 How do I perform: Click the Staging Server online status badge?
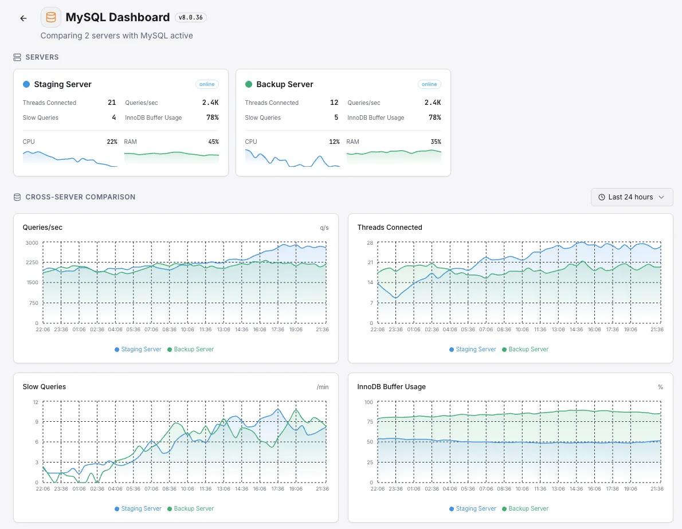pyautogui.click(x=207, y=84)
